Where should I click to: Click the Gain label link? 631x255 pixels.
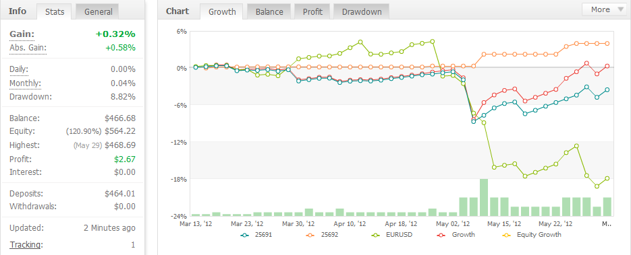[22, 34]
